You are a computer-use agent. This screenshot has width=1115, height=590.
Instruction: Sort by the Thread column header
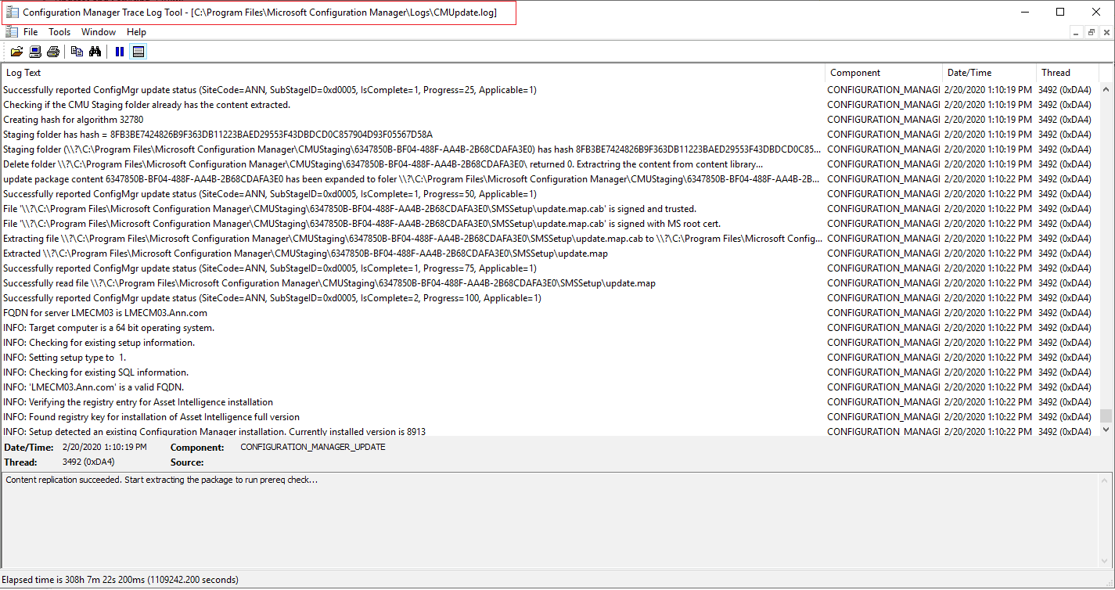(1067, 73)
